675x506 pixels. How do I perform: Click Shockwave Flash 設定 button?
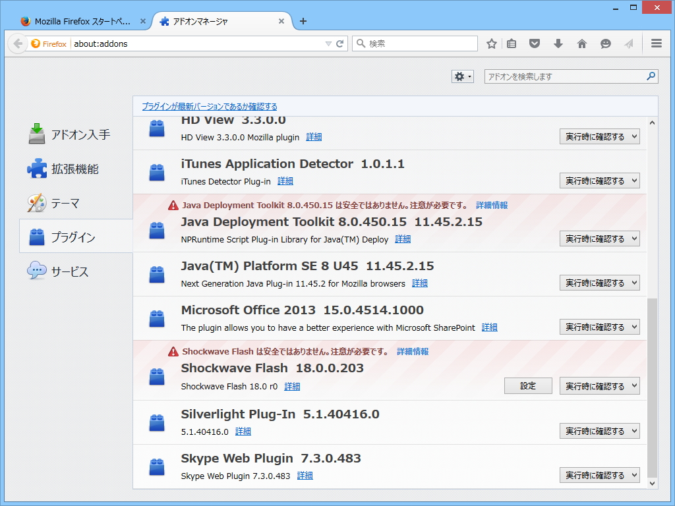pos(528,386)
